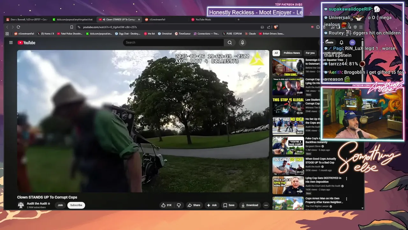Open 'Sovereign Citizen Squatter' video thumbnail
Viewport: 408px width, 230px height.
coord(288,67)
